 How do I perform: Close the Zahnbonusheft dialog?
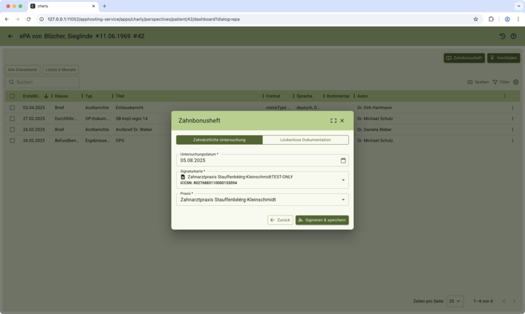pos(342,121)
